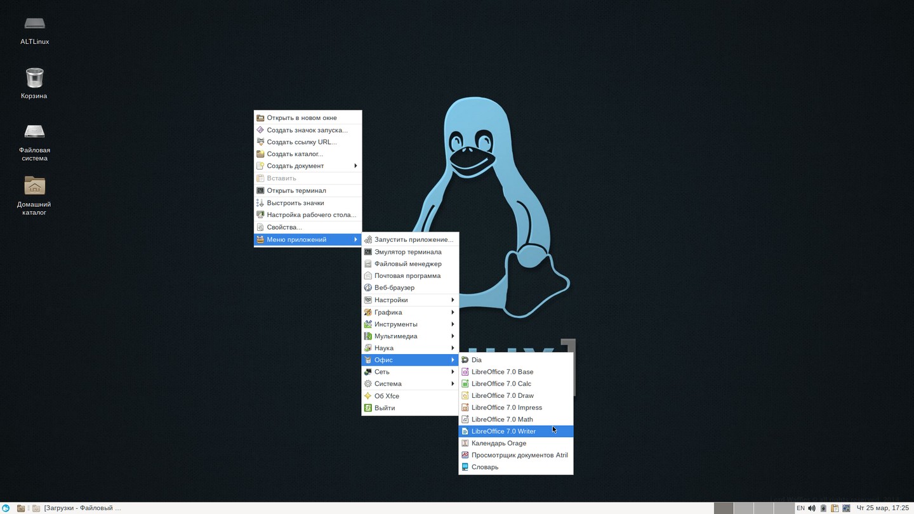This screenshot has height=514, width=914.
Task: Expand the Настройки submenu
Action: [410, 300]
